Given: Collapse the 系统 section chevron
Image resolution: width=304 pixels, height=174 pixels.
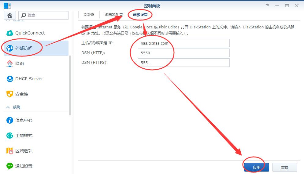Looking at the screenshot, I should coord(8,107).
